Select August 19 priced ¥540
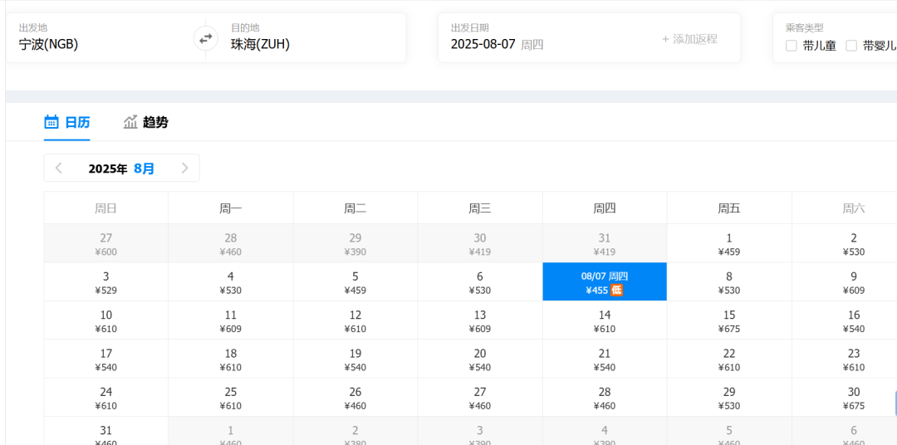Viewport: 897px width, 445px height. click(x=355, y=359)
